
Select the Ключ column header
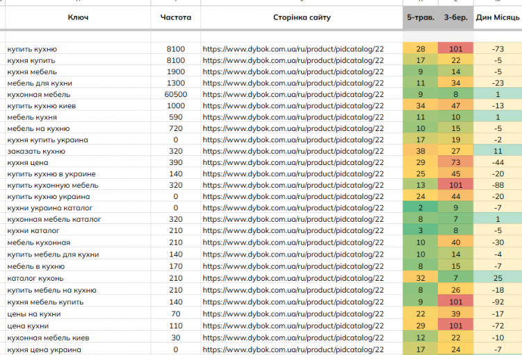click(79, 17)
